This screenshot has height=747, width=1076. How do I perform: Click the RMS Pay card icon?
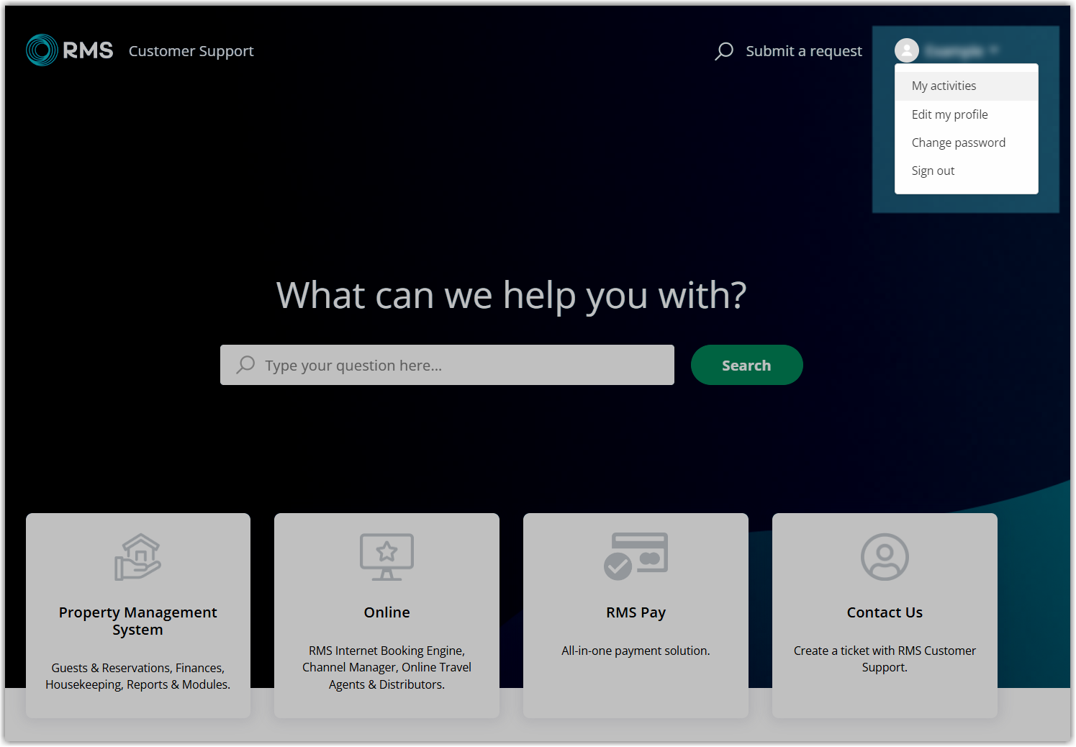tap(636, 556)
